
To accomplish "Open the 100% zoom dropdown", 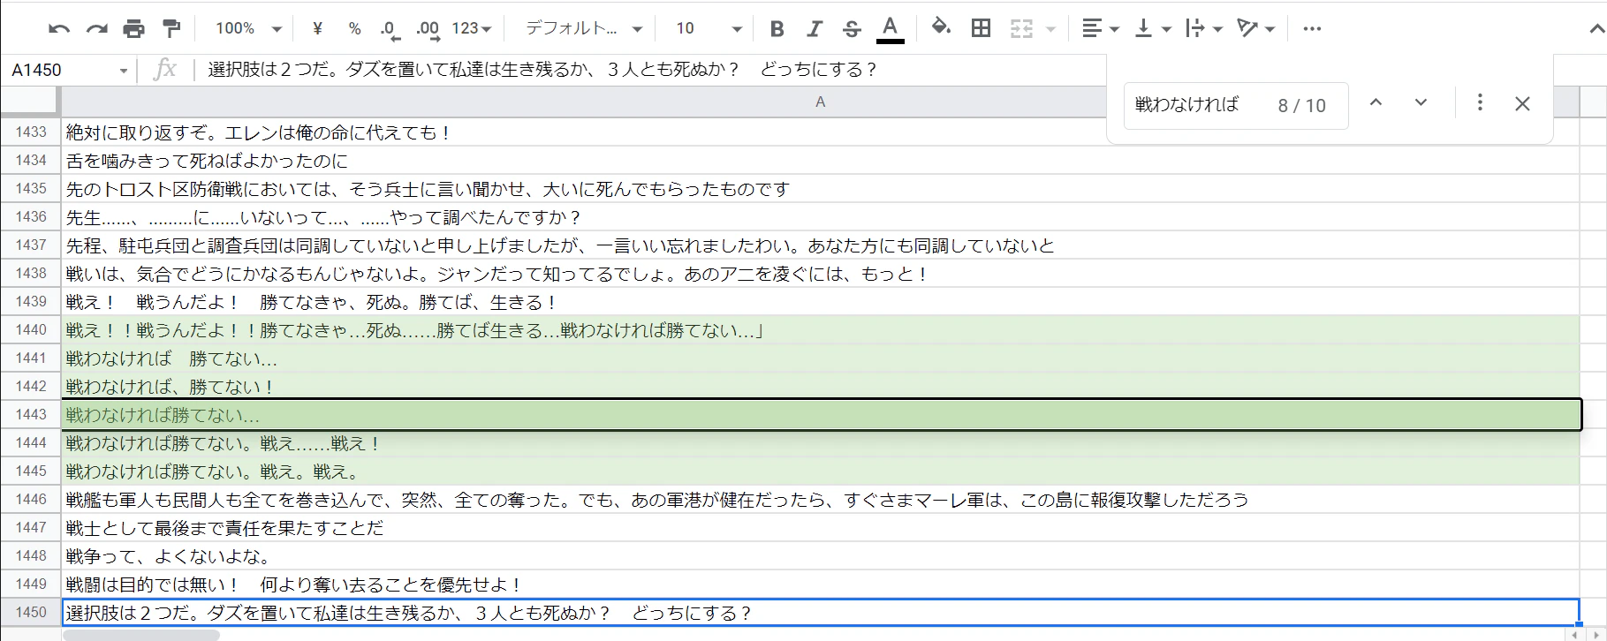I will pyautogui.click(x=248, y=29).
